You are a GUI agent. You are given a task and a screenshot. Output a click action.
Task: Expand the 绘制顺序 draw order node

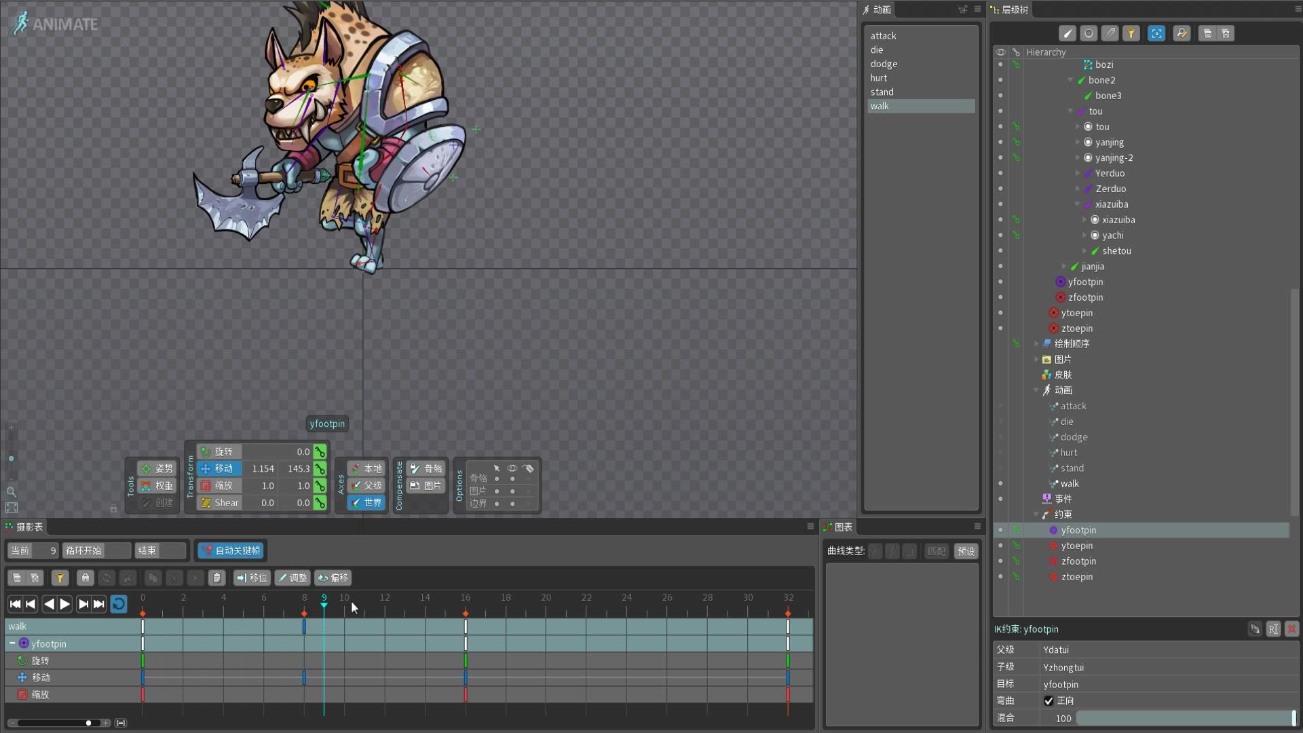1036,344
